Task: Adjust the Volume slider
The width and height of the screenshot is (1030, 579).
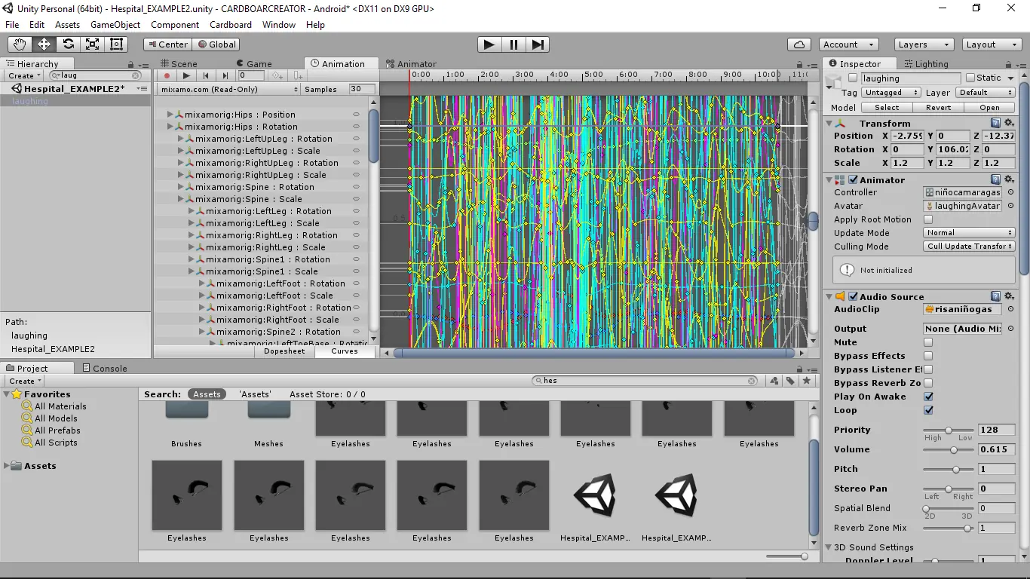Action: 953,450
